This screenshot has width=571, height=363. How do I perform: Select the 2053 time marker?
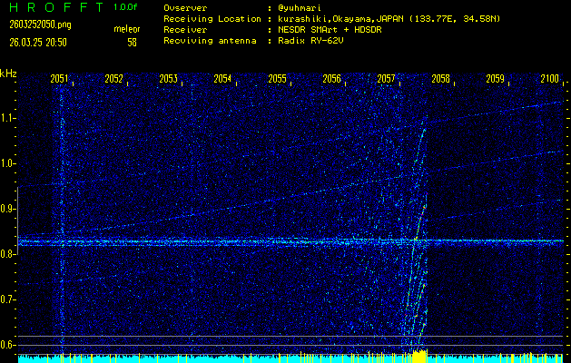(x=169, y=80)
